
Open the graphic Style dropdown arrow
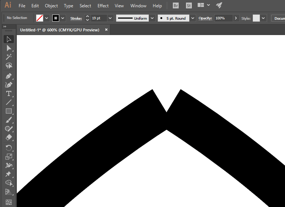click(x=263, y=18)
